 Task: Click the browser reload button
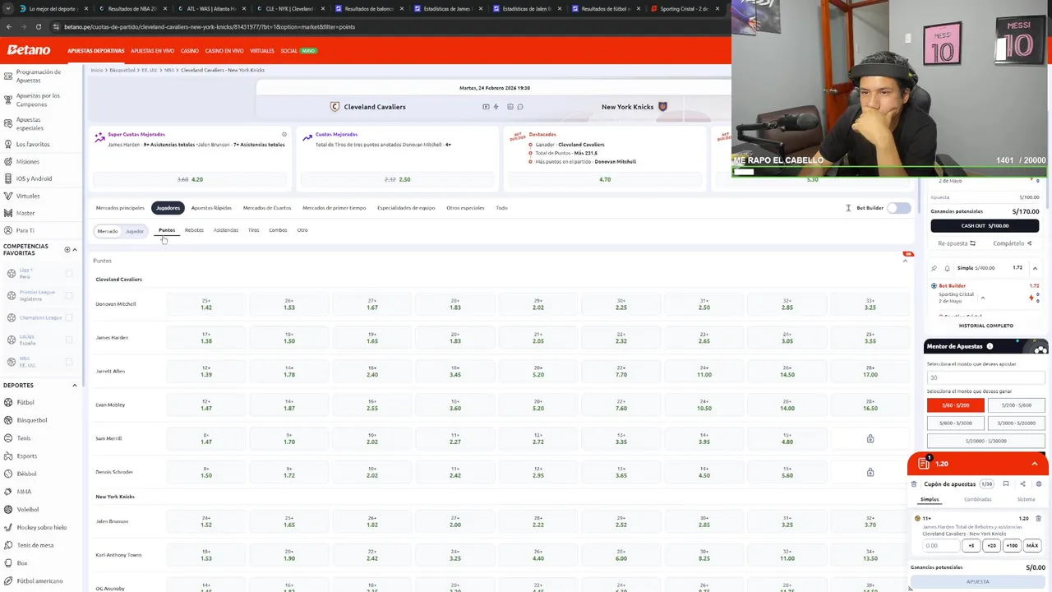[x=38, y=26]
